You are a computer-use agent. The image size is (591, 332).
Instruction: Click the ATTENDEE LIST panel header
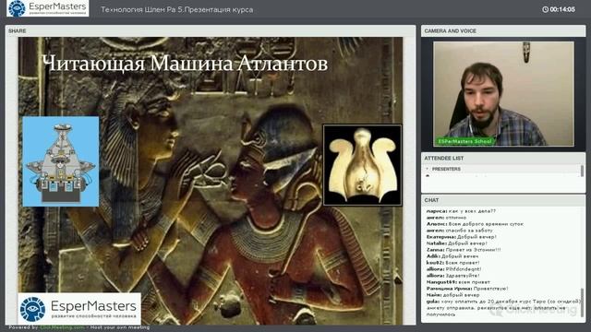coord(503,158)
